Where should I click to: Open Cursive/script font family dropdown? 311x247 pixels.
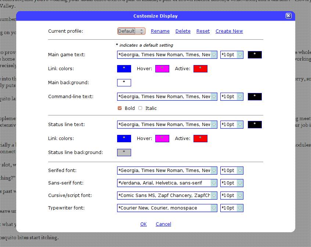[x=167, y=196]
